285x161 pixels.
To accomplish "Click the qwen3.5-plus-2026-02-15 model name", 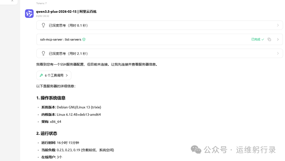I will tap(56, 12).
